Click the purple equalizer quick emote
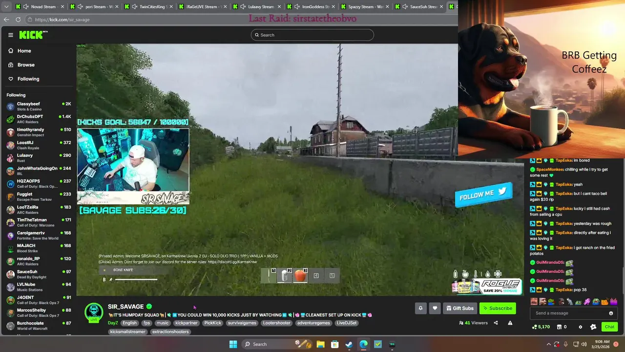The height and width of the screenshot is (352, 625). click(x=614, y=302)
